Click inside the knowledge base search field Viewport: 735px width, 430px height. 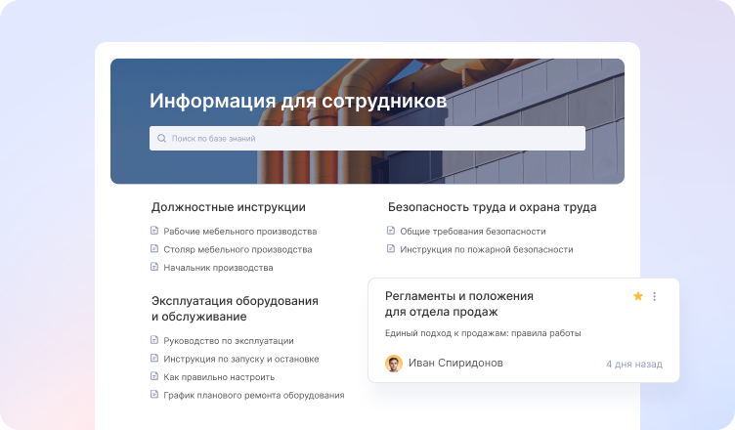coord(371,139)
